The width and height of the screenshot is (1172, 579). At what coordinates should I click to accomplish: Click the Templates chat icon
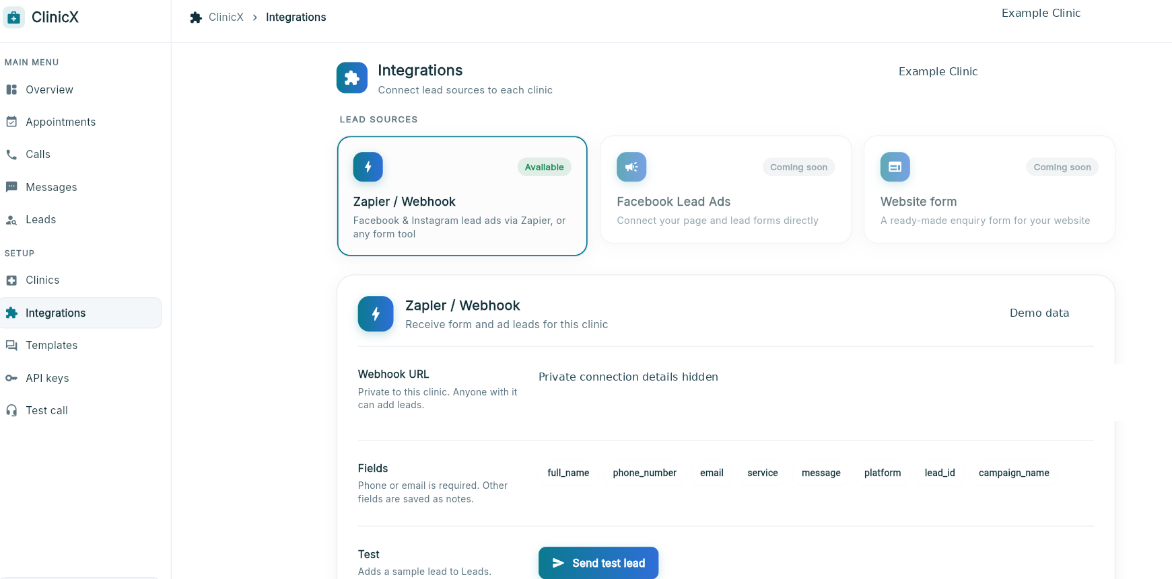[11, 345]
